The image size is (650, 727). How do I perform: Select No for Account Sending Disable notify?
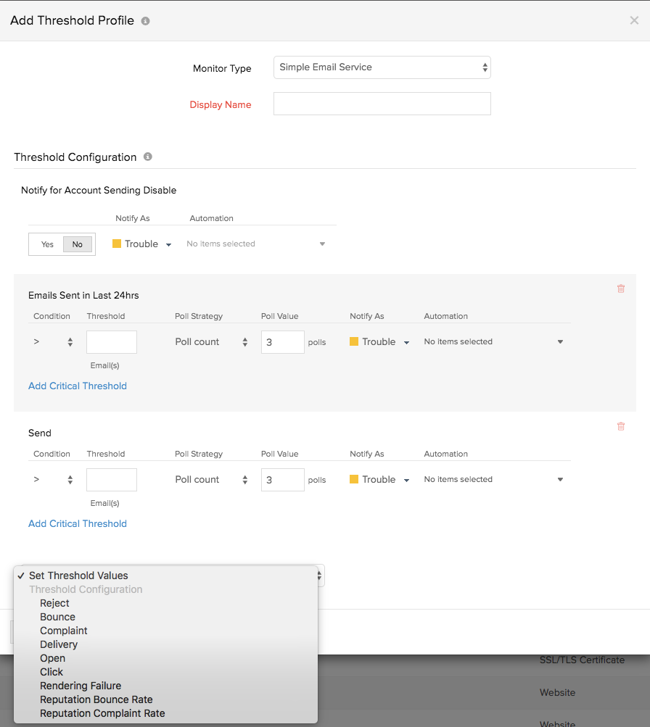tap(78, 244)
